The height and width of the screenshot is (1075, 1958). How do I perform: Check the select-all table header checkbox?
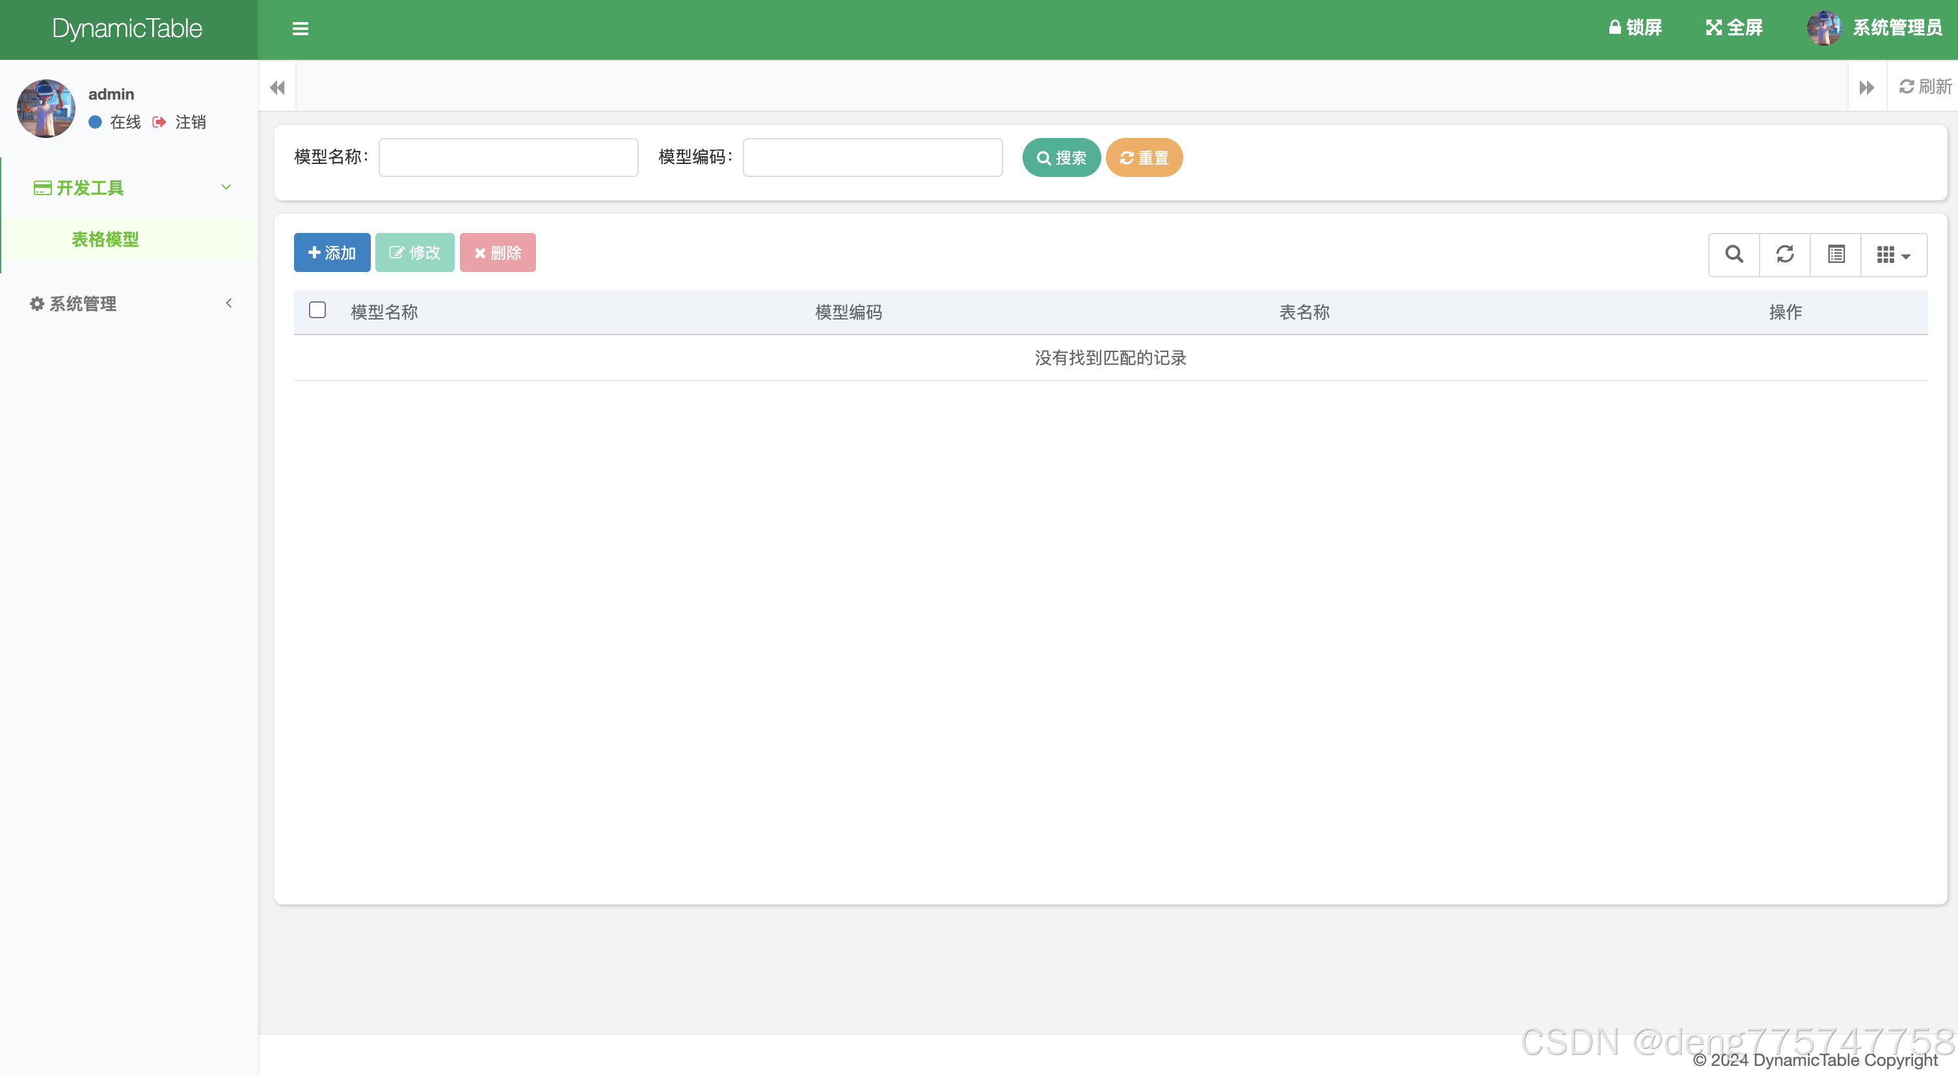tap(317, 310)
